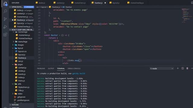Open the Debug Console panel tab
This screenshot has width=193, height=108.
[x=74, y=68]
